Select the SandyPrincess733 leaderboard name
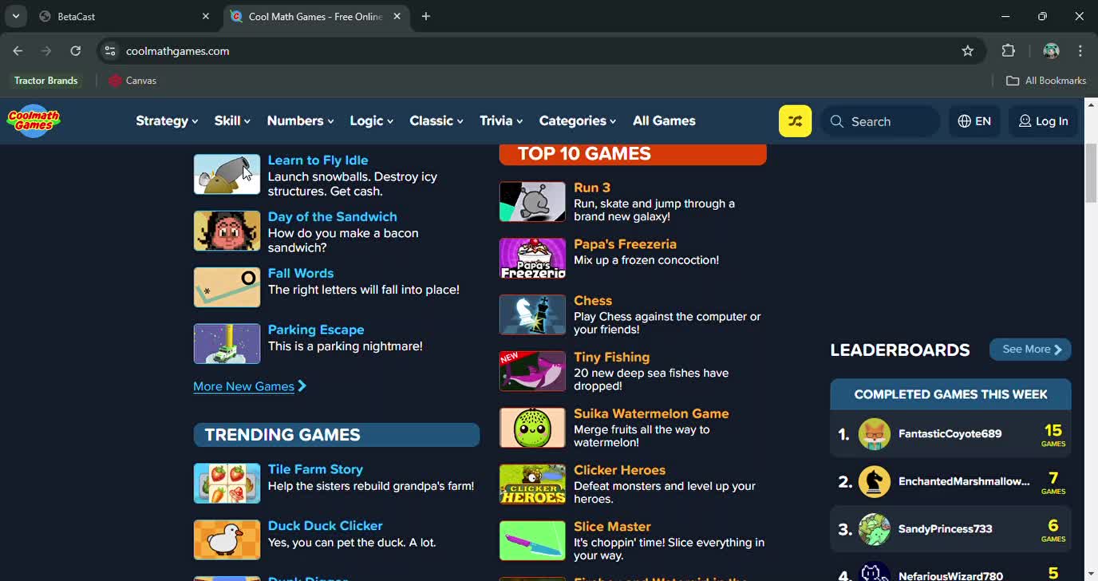 [945, 529]
